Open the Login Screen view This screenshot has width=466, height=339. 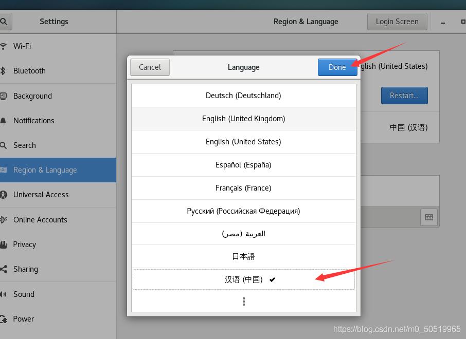click(x=397, y=21)
